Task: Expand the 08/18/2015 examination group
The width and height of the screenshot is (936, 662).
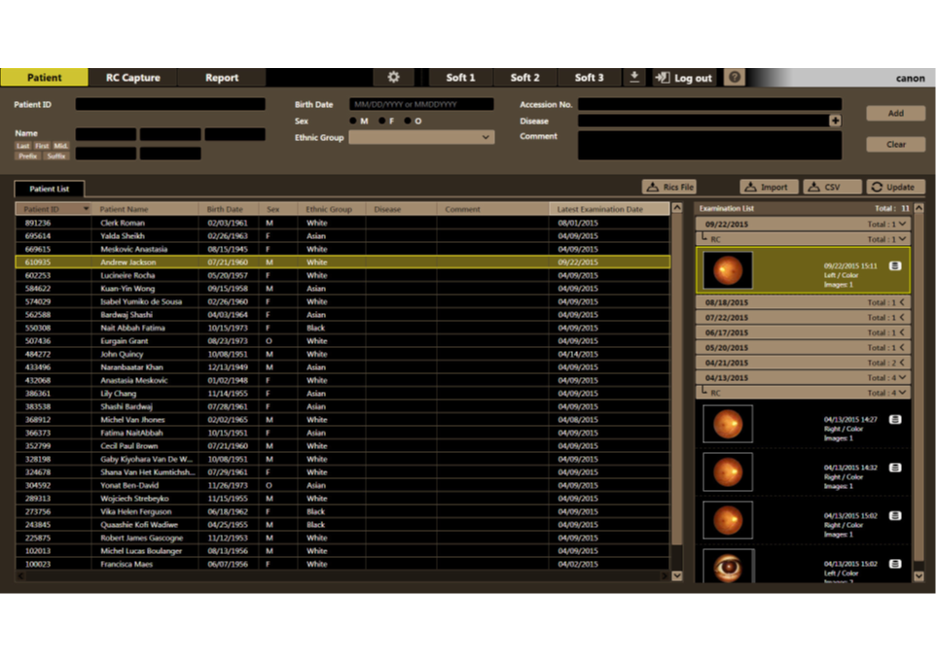Action: coord(903,302)
